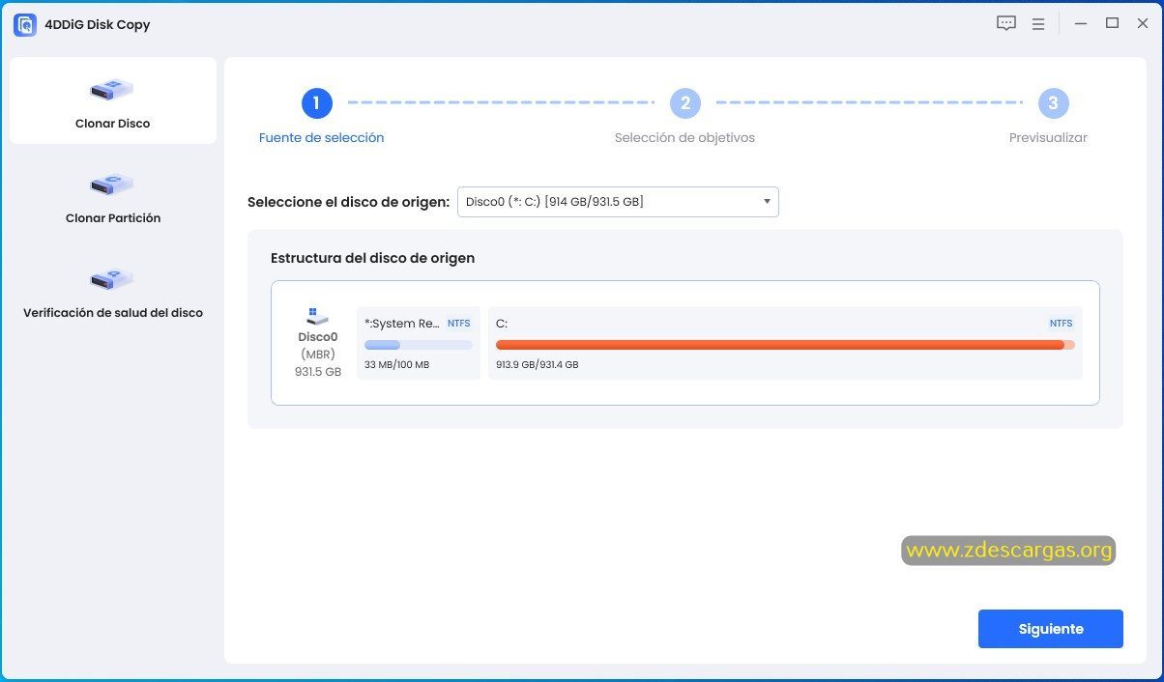Screen dimensions: 1164x682
Task: Click the 913.9 GB/931.4 GB size text
Action: pyautogui.click(x=538, y=365)
